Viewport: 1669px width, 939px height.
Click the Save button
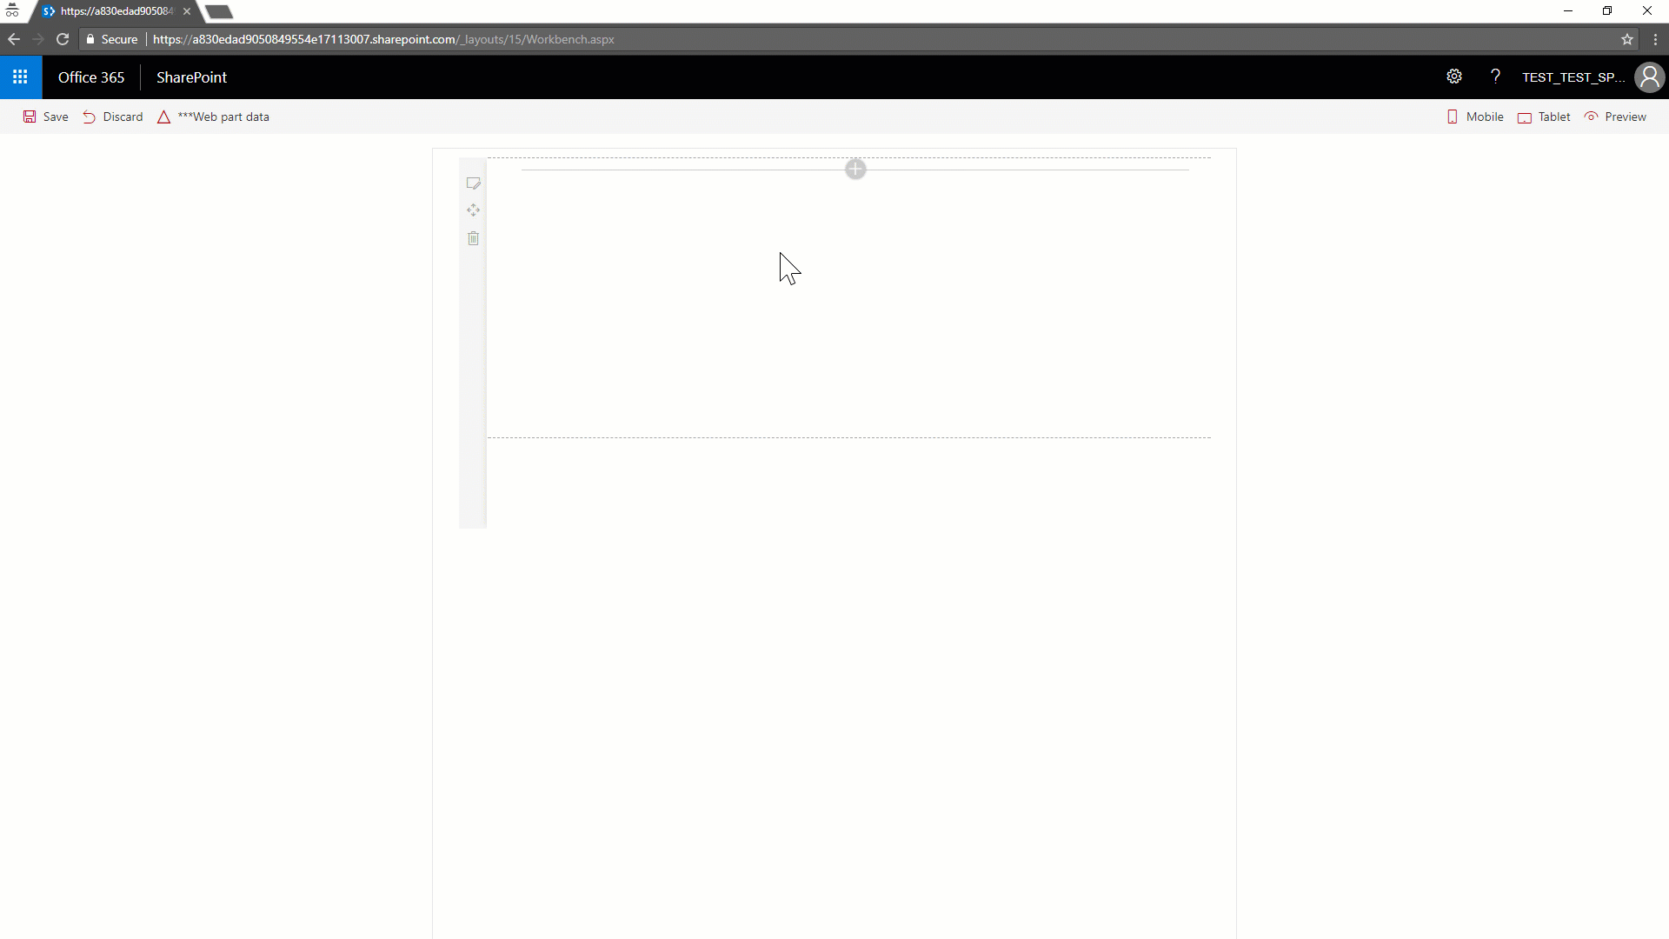[x=46, y=116]
